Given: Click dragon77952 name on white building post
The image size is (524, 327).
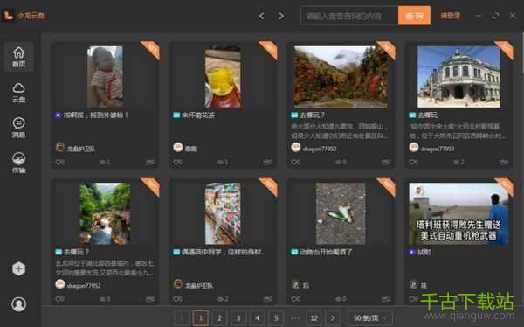Looking at the screenshot, I should tap(438, 149).
